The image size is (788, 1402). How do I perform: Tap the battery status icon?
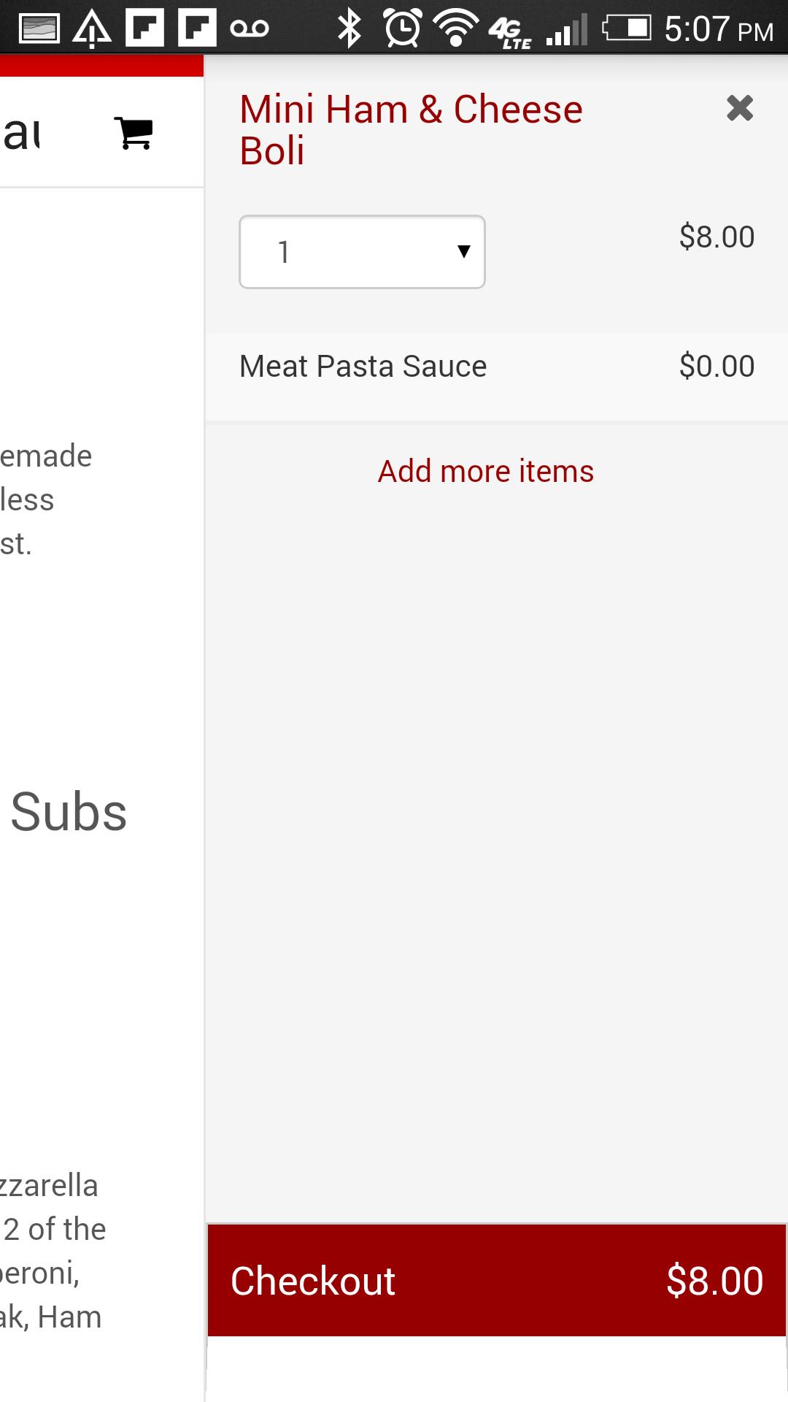627,28
